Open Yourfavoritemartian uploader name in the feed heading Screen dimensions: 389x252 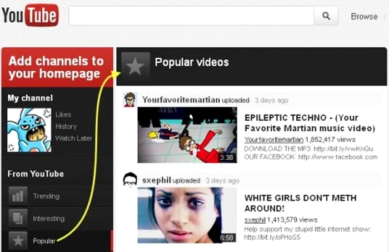click(x=181, y=100)
